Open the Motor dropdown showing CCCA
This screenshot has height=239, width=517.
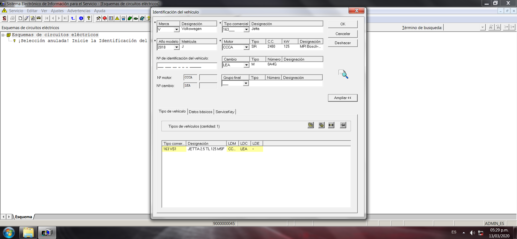tap(246, 47)
